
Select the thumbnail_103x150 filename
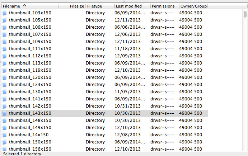[x=30, y=13]
